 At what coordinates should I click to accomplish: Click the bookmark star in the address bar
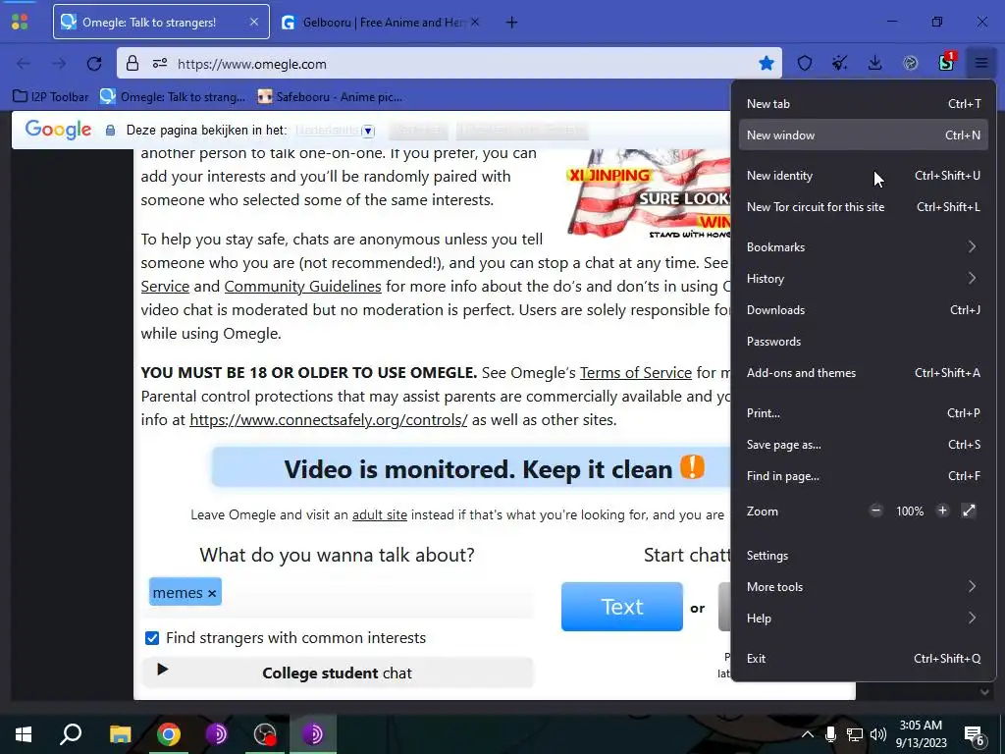(x=766, y=63)
